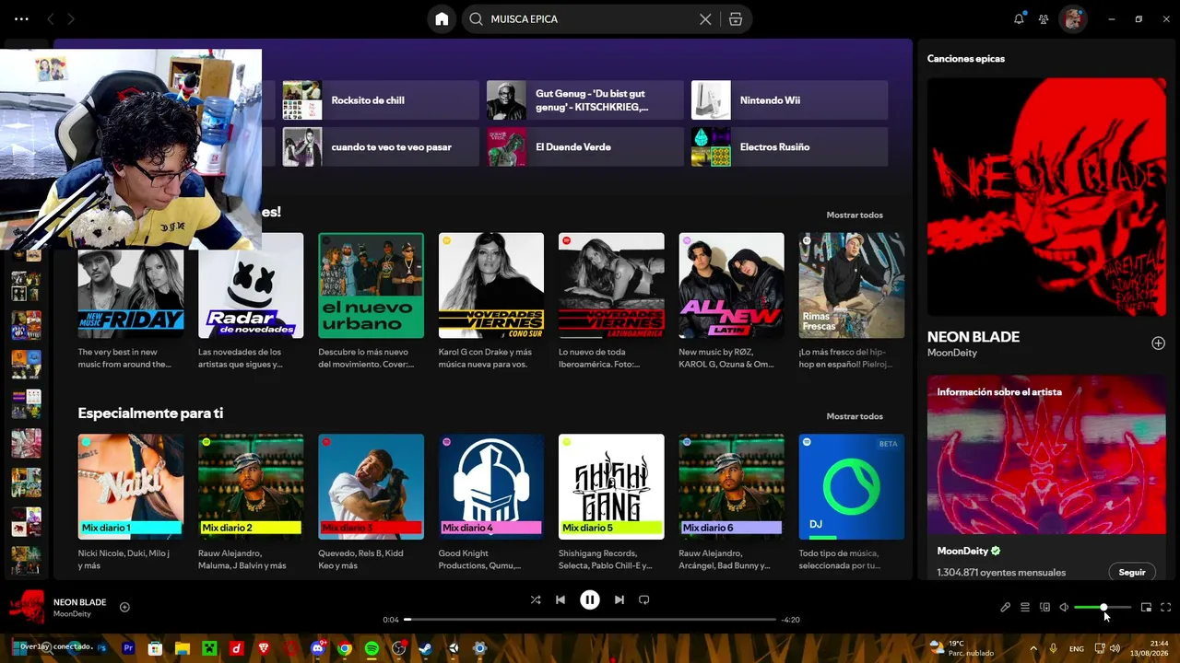Open Friend Activity icon
Screen dimensions: 1180x663
click(1044, 18)
